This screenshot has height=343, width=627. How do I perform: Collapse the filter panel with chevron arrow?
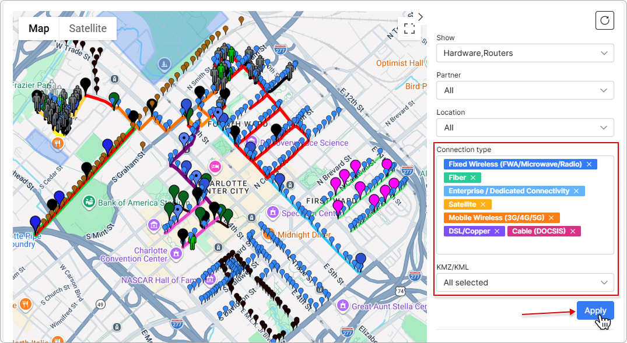[x=421, y=17]
